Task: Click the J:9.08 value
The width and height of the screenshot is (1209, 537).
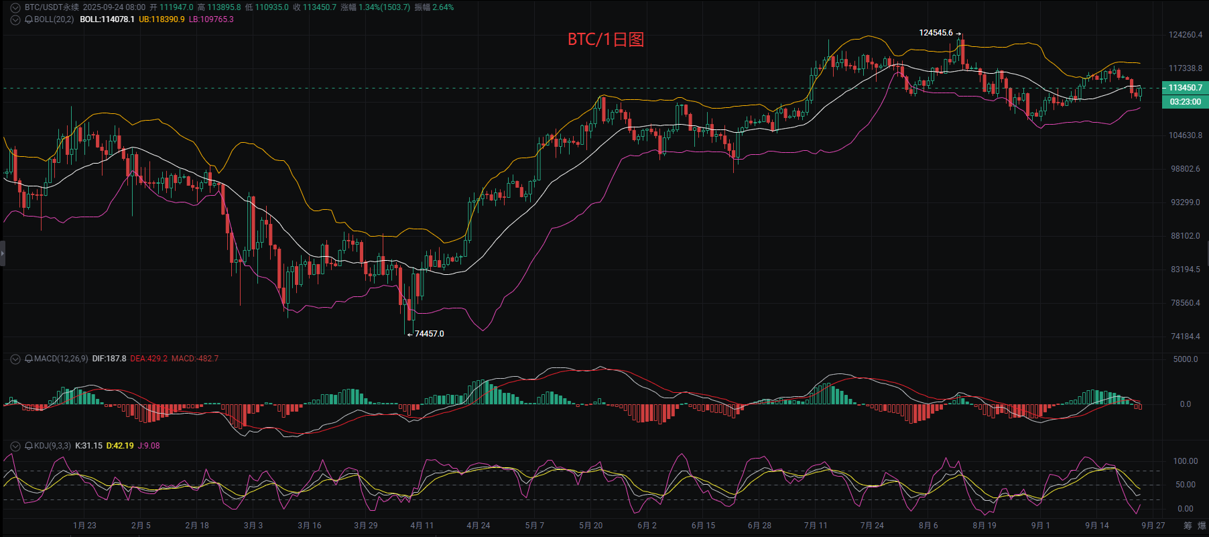Action: [x=149, y=446]
